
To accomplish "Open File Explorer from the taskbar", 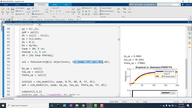I will (77, 105).
